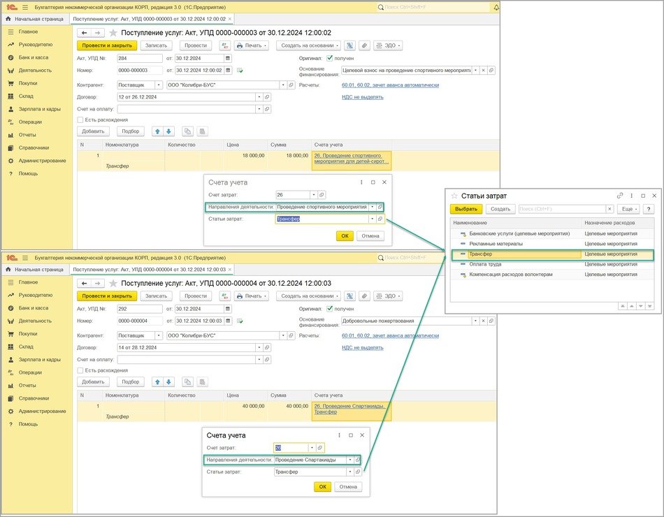Click the link icon in Статьи затрат window header

click(619, 196)
